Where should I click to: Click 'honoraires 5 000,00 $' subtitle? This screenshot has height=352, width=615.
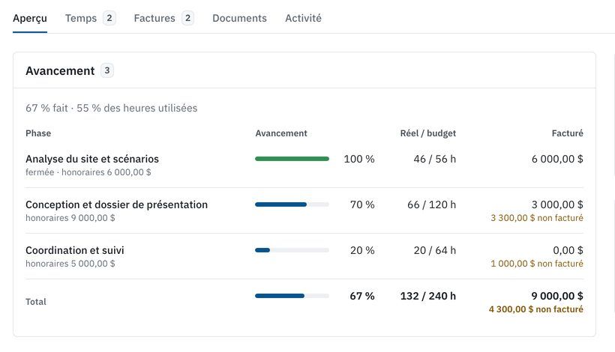pos(70,264)
